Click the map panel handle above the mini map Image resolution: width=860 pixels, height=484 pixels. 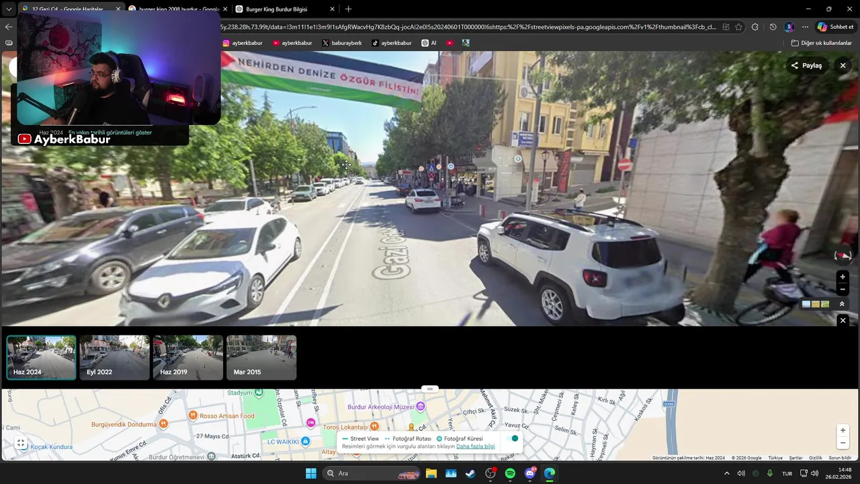pyautogui.click(x=430, y=389)
